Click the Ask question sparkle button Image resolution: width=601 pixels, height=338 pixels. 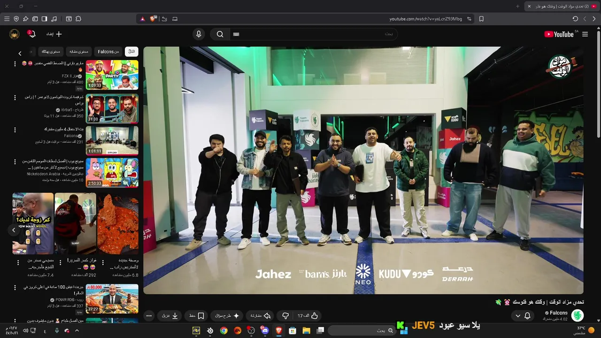[227, 316]
